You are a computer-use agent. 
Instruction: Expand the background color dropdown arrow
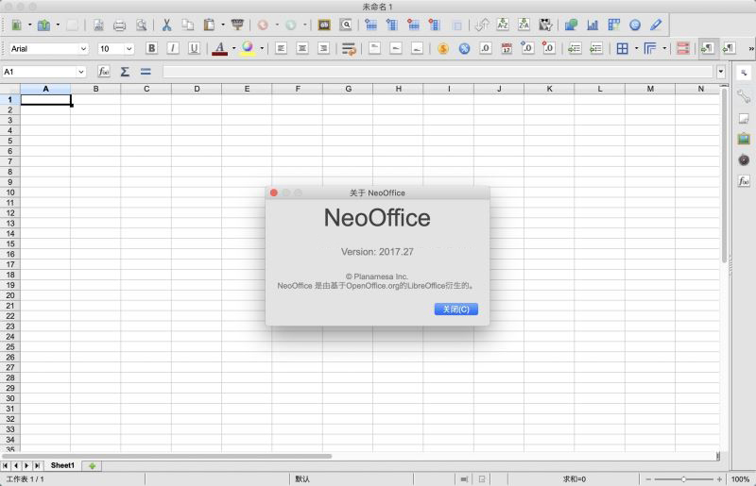(262, 49)
